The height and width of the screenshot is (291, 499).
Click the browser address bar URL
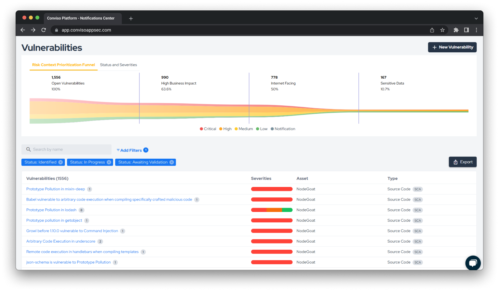(x=86, y=30)
